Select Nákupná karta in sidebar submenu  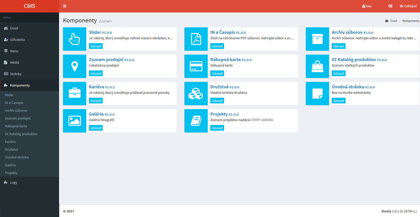coord(16,126)
